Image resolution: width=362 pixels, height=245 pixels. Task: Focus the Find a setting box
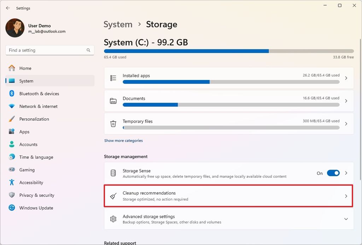click(50, 50)
